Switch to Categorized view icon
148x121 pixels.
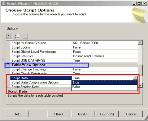(x=10, y=37)
